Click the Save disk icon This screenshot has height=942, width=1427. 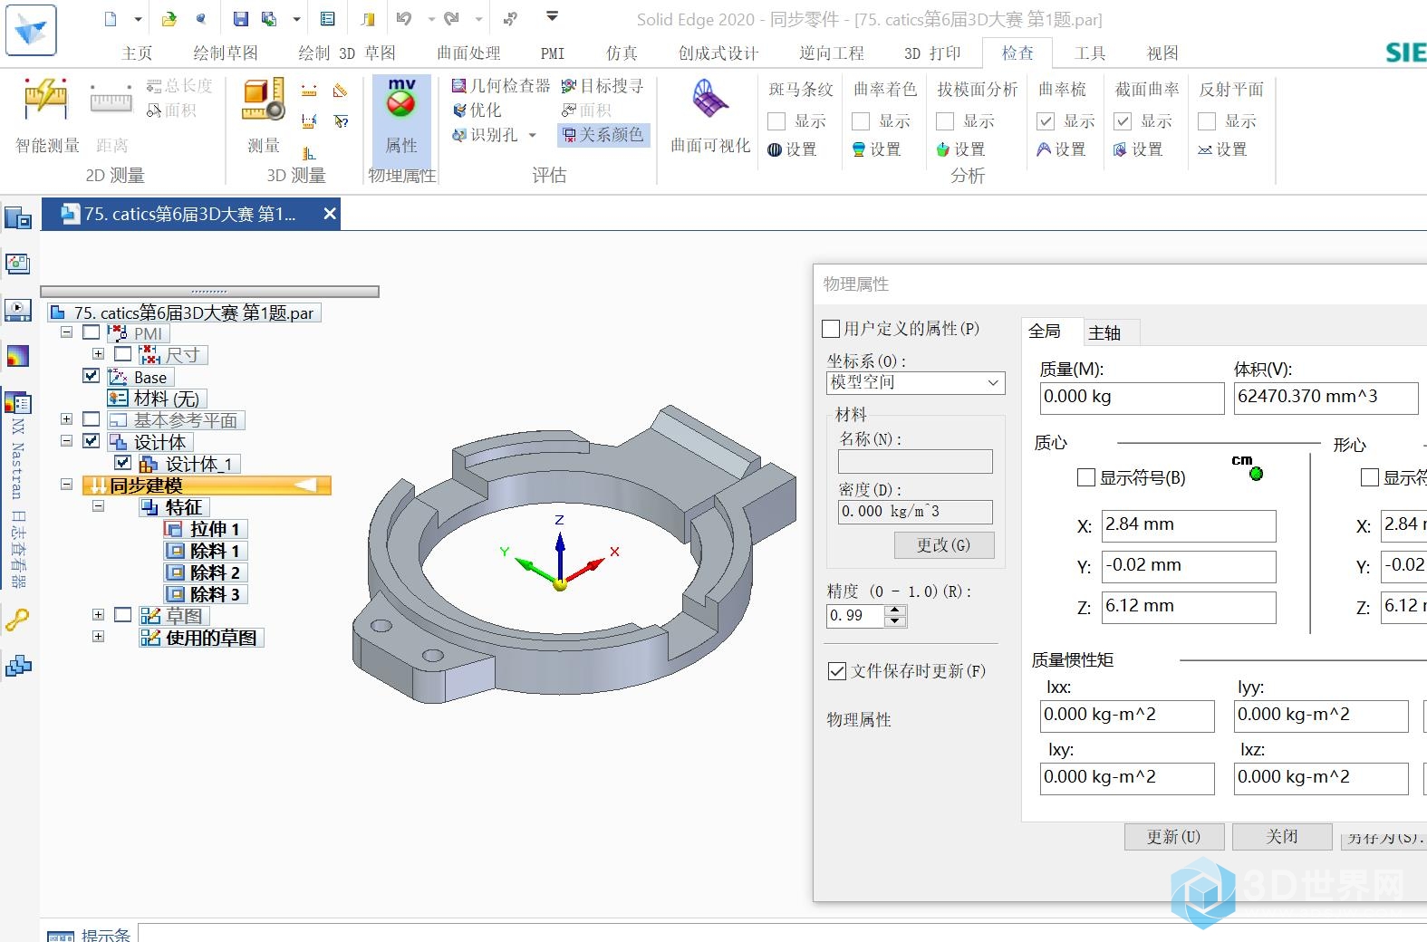pyautogui.click(x=241, y=18)
